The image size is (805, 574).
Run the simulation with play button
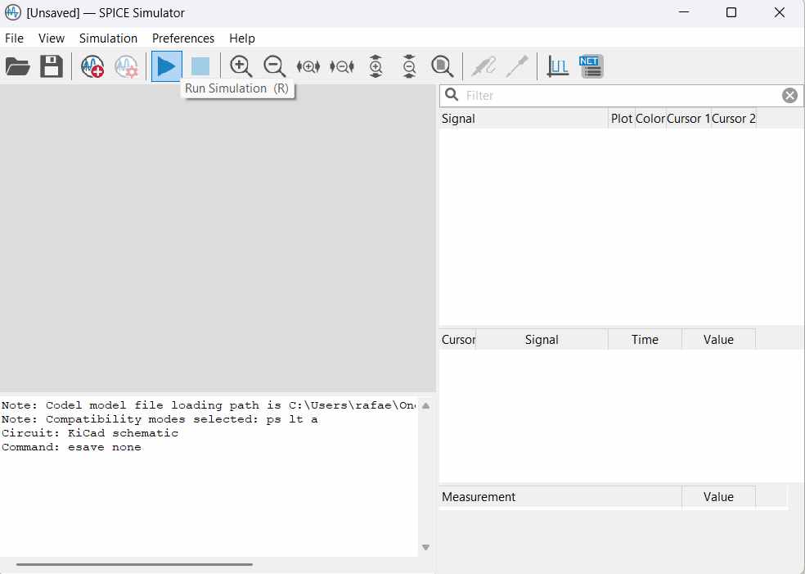[x=166, y=66]
